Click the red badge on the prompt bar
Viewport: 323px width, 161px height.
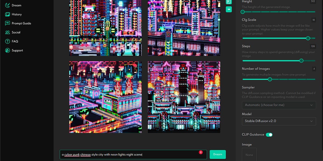coord(201,152)
